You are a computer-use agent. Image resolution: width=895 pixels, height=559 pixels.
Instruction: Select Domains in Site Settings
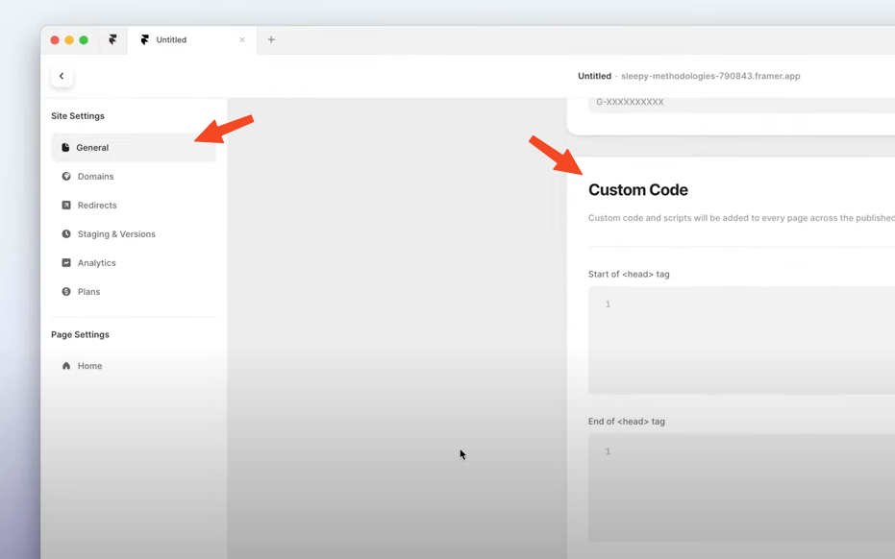tap(95, 177)
